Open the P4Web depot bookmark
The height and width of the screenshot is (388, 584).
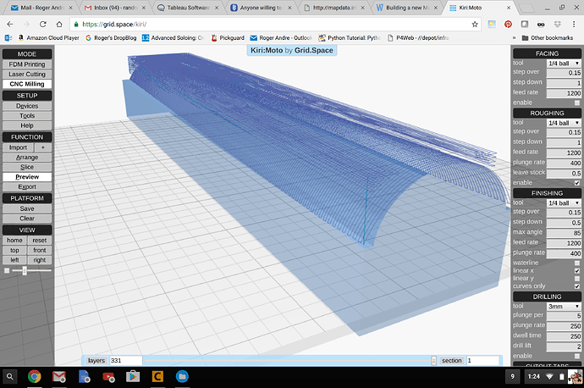click(418, 37)
